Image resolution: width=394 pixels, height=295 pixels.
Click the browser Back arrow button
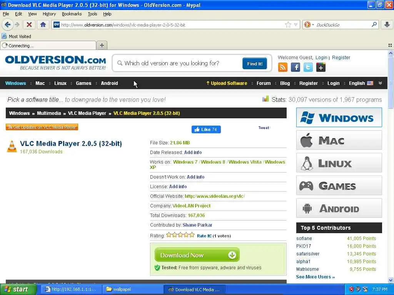tap(8, 25)
